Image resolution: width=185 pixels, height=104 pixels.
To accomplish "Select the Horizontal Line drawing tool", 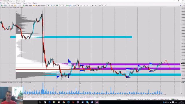I will [x=87, y=5].
